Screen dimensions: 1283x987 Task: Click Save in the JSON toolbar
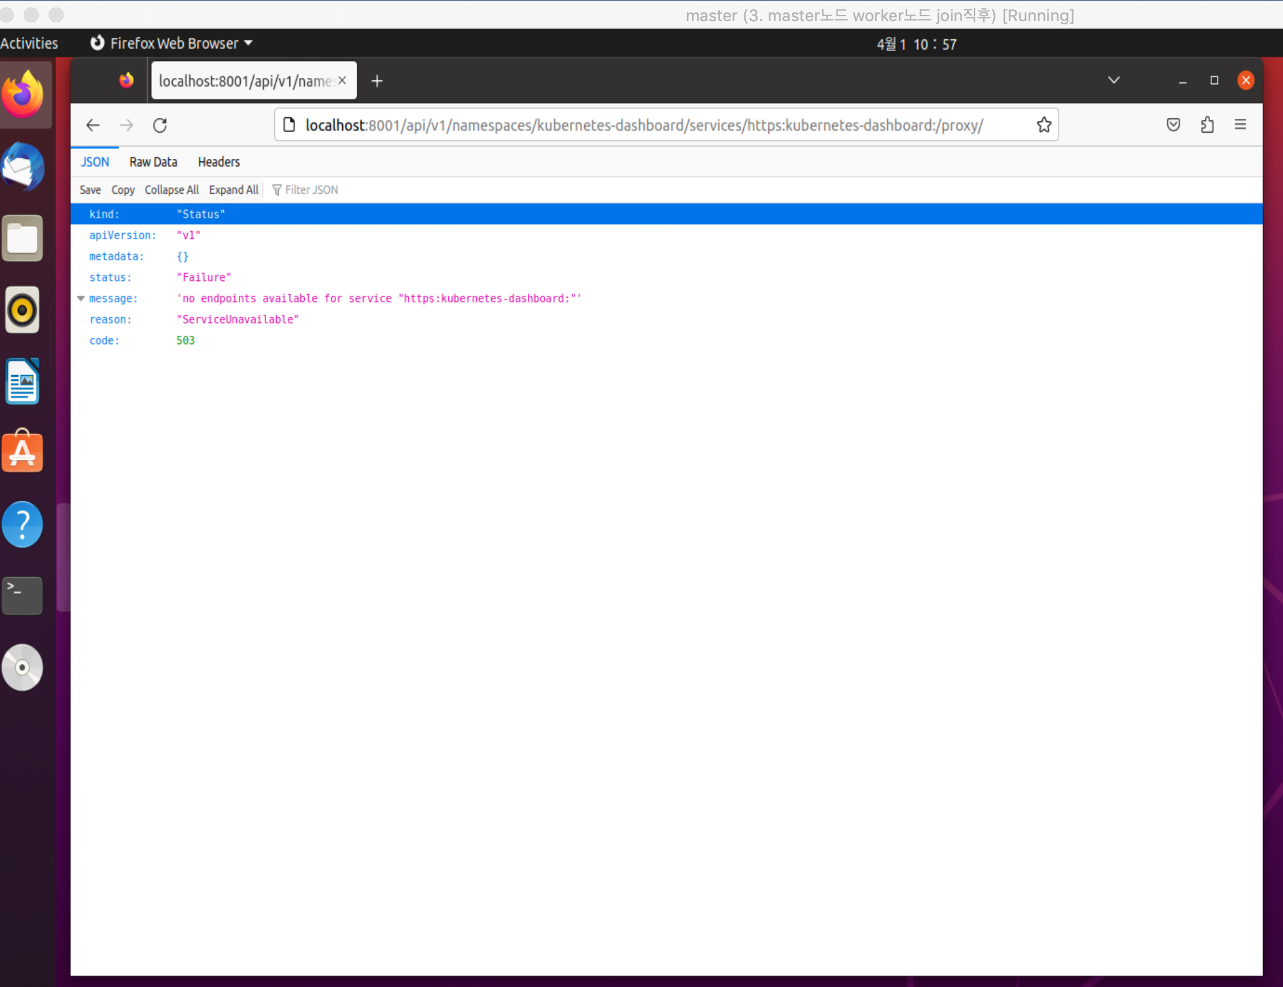90,190
